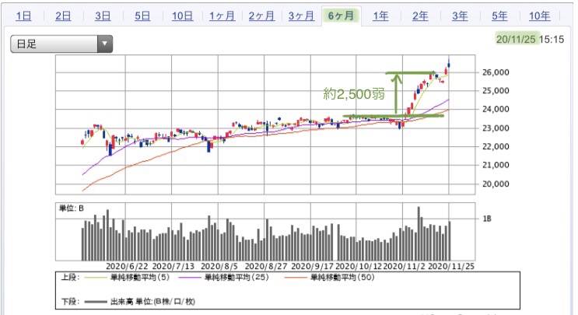The image size is (578, 315).
Task: Click the green 約2,500弱 annotation text
Action: [x=354, y=94]
